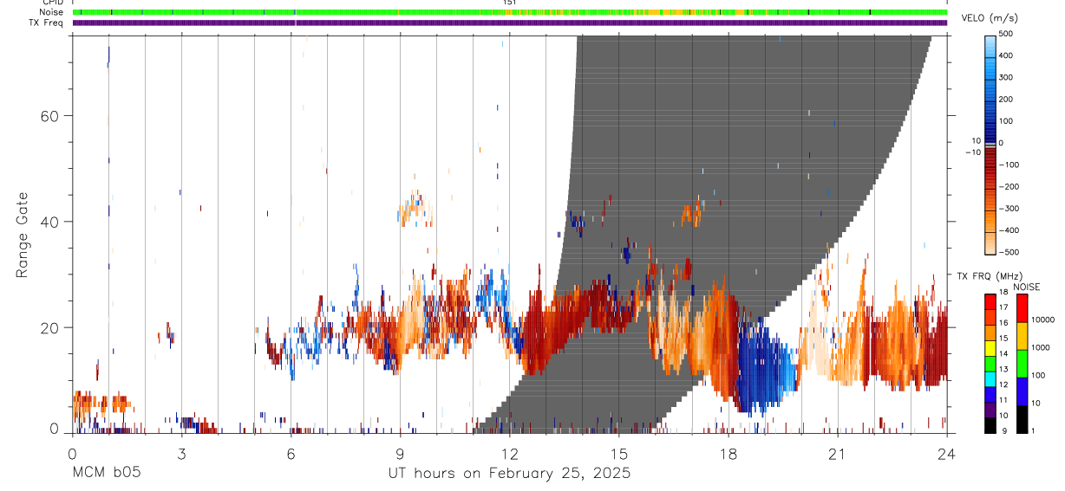Click range gate tick '60' on y-axis
The height and width of the screenshot is (491, 1065).
(50, 116)
